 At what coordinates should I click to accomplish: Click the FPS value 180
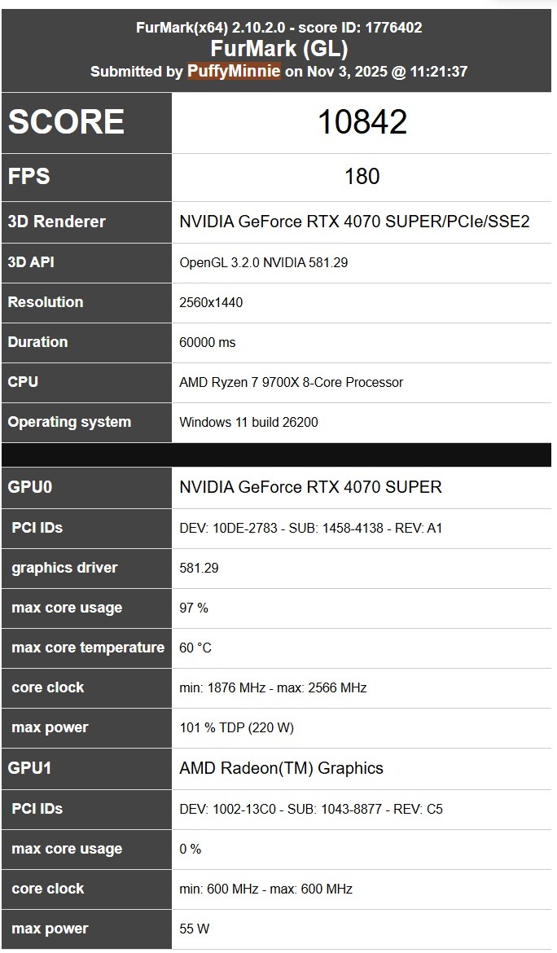pyautogui.click(x=362, y=177)
